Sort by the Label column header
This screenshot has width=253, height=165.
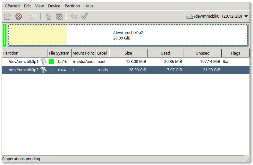(x=103, y=53)
